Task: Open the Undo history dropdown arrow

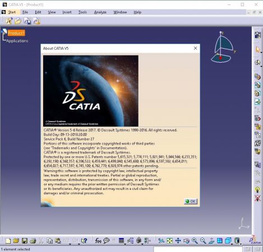Action: (70, 244)
